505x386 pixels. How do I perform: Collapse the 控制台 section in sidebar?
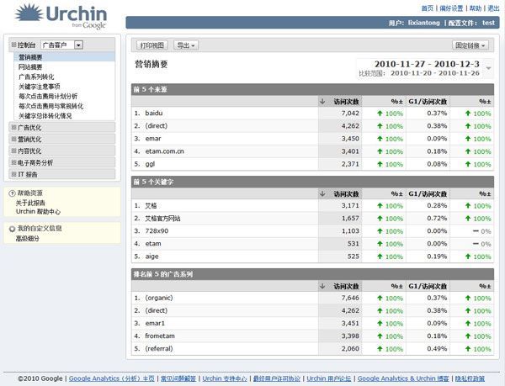point(13,45)
